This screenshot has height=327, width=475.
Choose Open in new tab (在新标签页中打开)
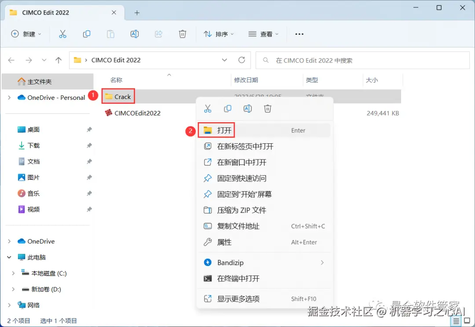[x=264, y=146]
